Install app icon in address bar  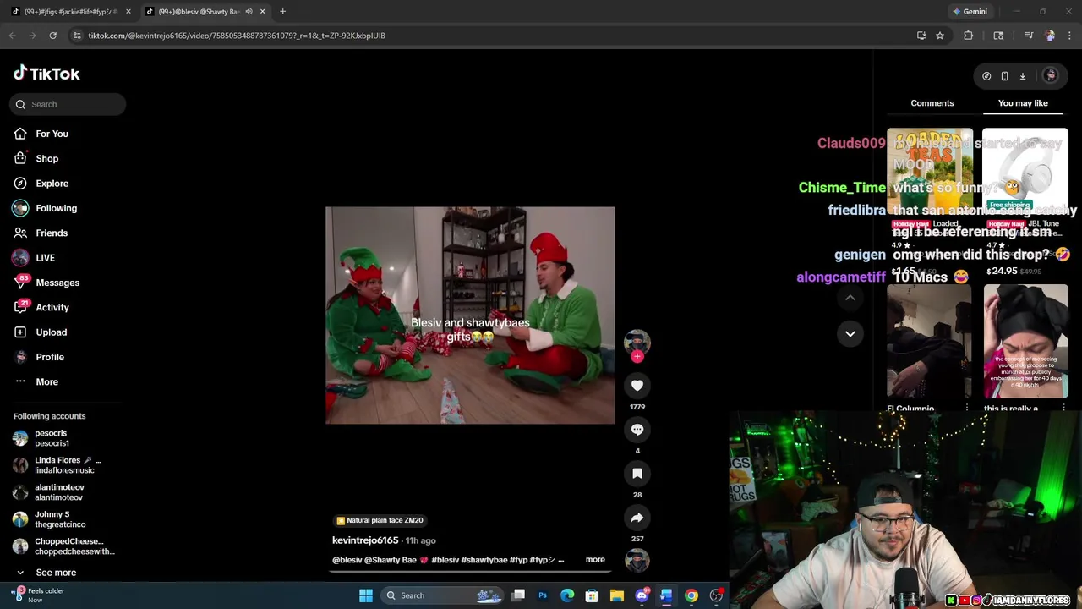pyautogui.click(x=921, y=36)
